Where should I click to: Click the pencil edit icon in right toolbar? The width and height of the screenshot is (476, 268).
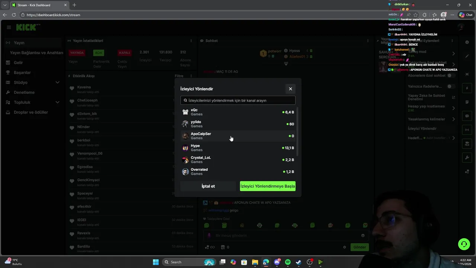pos(467,56)
